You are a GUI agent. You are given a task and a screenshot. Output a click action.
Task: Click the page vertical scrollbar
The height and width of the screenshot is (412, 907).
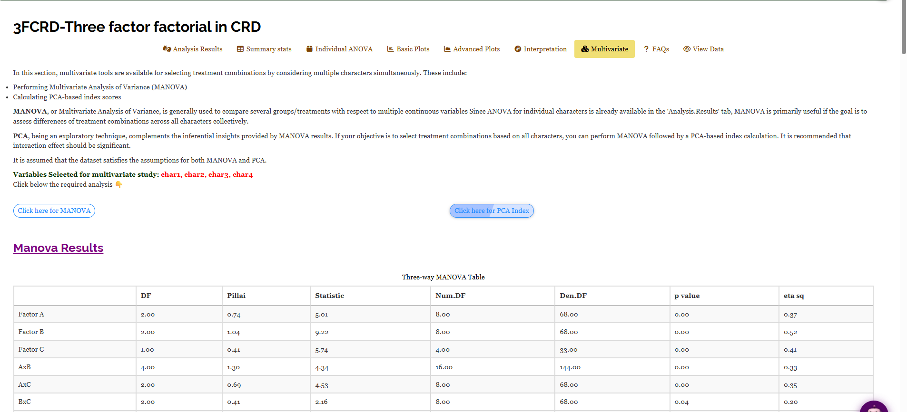point(904,27)
